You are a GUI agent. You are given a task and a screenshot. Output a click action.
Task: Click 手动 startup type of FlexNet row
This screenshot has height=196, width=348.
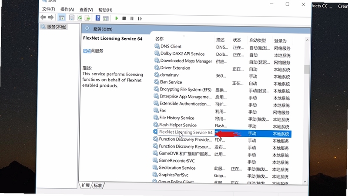pyautogui.click(x=252, y=134)
